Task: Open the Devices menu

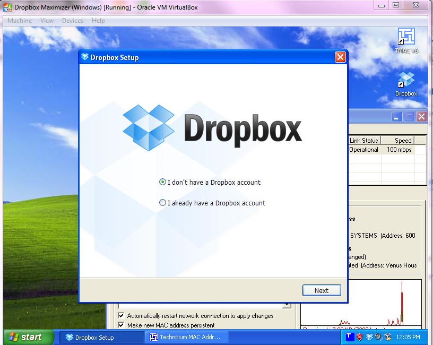Action: pyautogui.click(x=72, y=20)
